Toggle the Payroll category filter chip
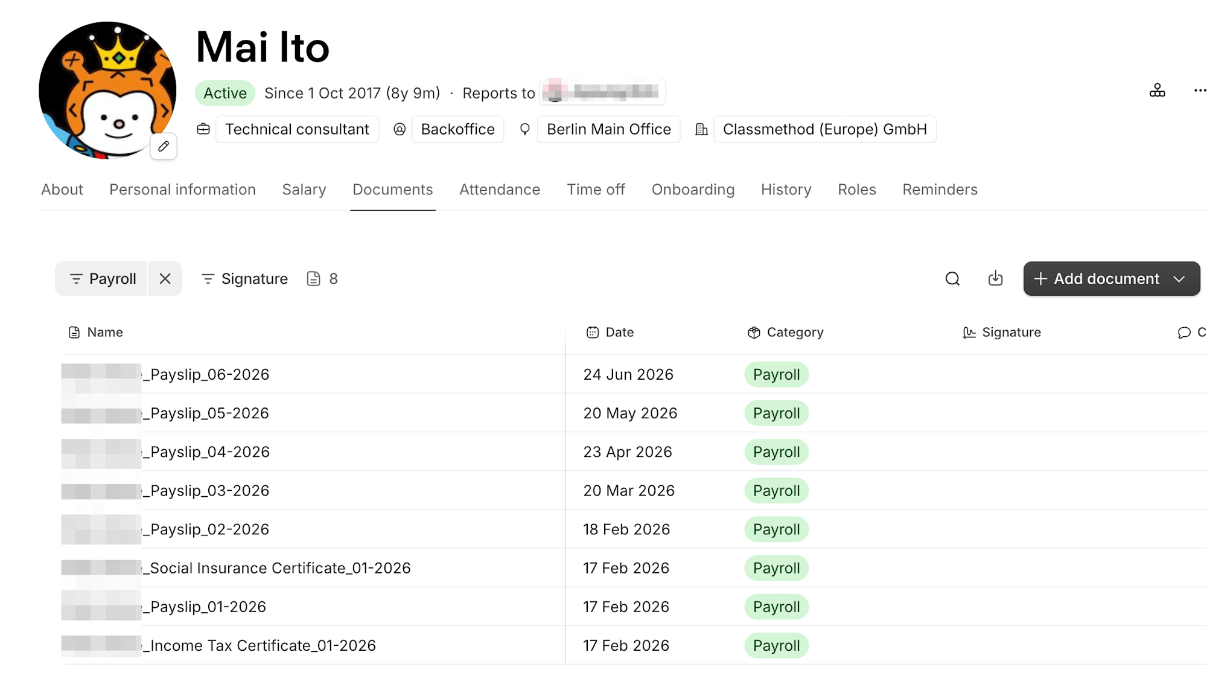This screenshot has height=696, width=1207. coord(101,278)
